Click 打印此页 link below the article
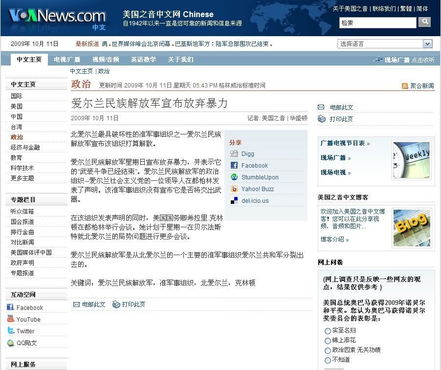Viewport: 441px width, 370px height. tap(133, 305)
